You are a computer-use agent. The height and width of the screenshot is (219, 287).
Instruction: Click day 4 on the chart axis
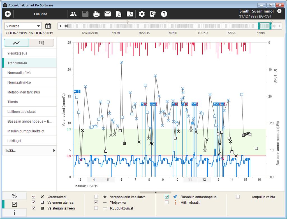pyautogui.click(x=94, y=180)
